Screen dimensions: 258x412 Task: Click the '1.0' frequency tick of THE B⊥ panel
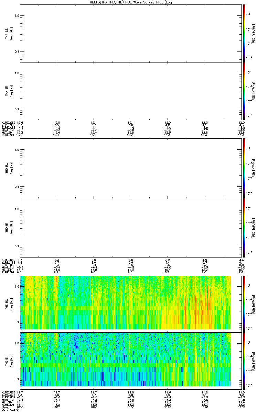[x=17, y=286]
